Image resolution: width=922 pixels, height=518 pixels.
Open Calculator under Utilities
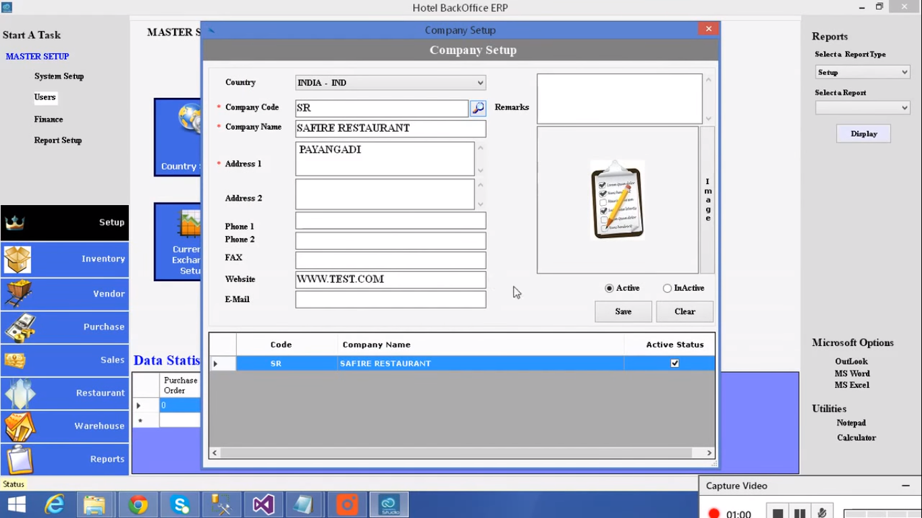(x=857, y=438)
